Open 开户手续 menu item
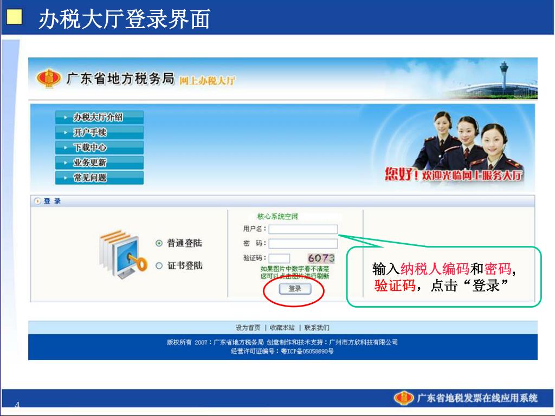Screen dimensions: 555x416 (100, 132)
